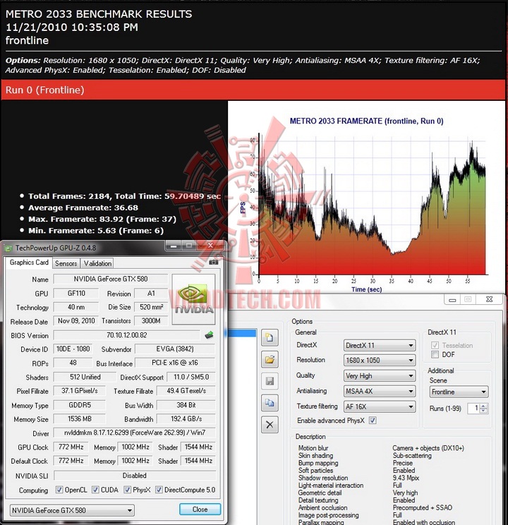Click the Close button in GPU-Z
This screenshot has width=508, height=525.
tap(200, 509)
